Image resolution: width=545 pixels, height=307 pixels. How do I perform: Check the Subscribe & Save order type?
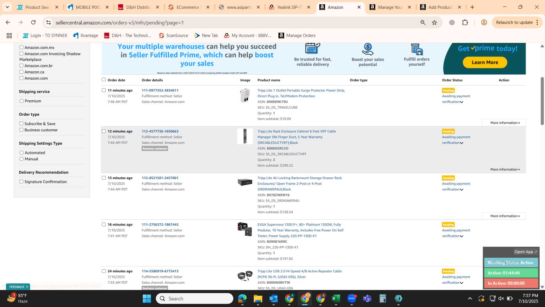(x=21, y=124)
